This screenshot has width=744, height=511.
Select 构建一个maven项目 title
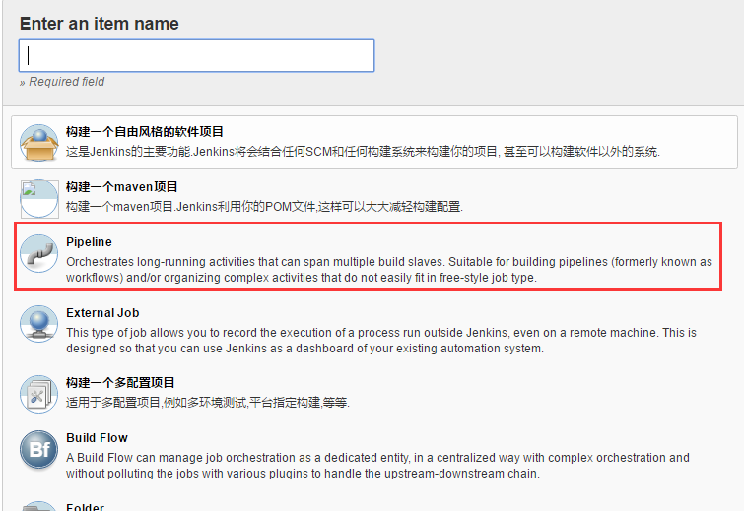point(121,187)
